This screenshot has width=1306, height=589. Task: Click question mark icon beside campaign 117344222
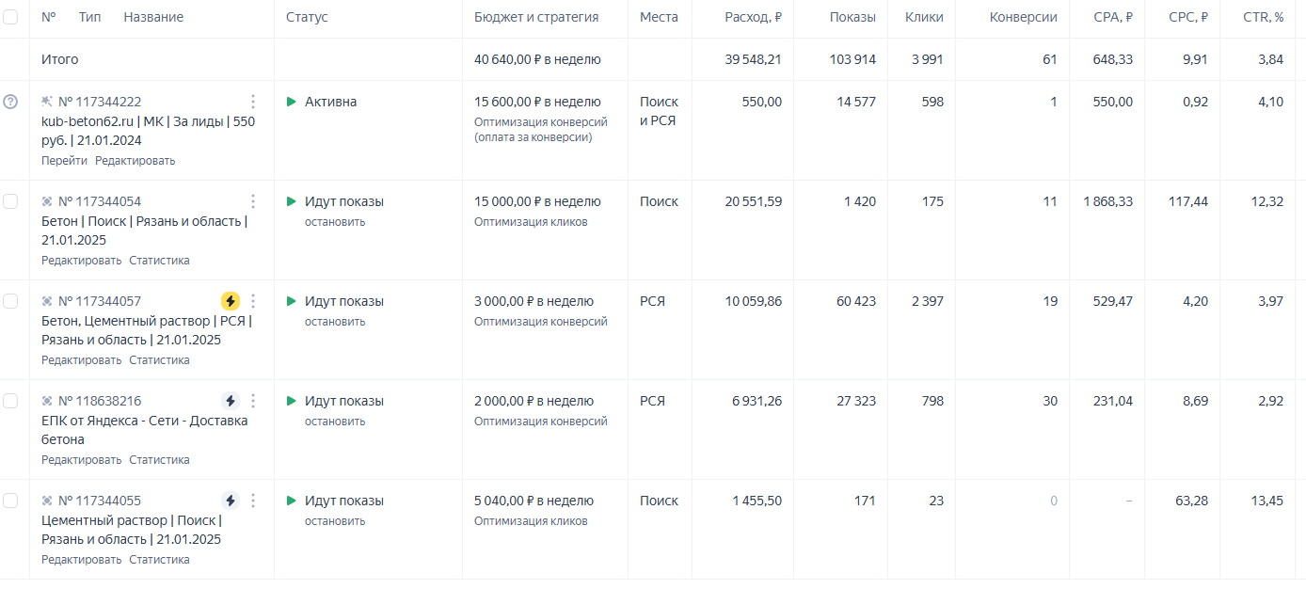pyautogui.click(x=10, y=102)
